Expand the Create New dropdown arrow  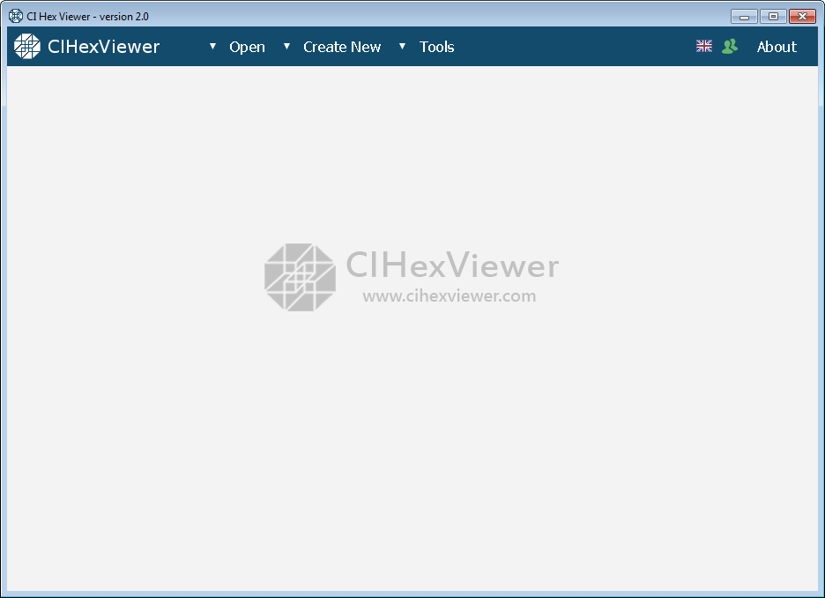(x=286, y=47)
